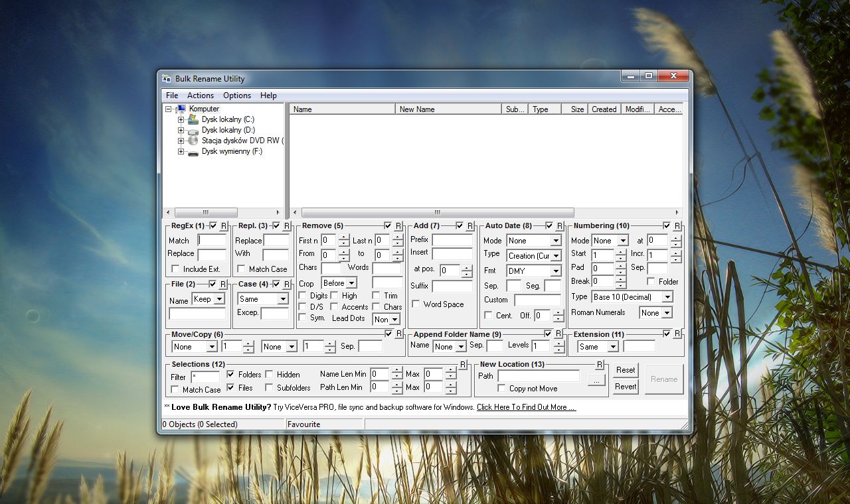Click the browse button beside the Path field

coord(596,380)
